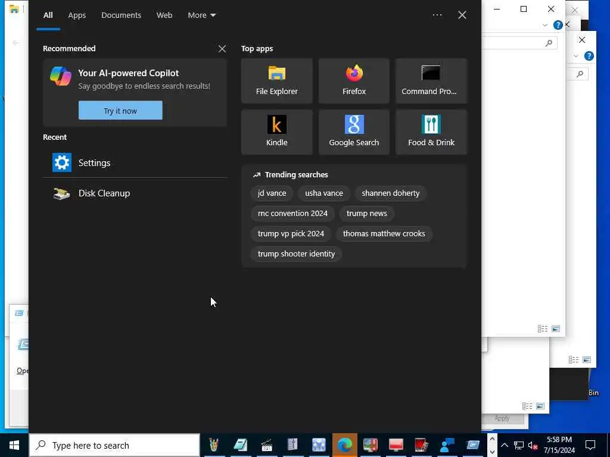Screen dimensions: 610x457
Task: Search trending topic rnc convention 2024
Action: pos(292,214)
